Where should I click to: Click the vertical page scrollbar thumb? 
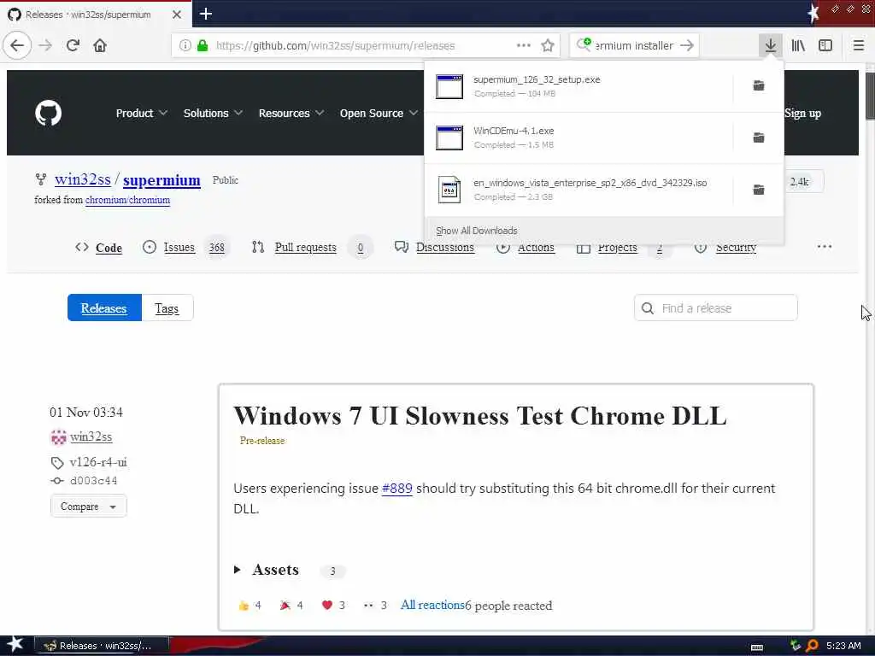tap(870, 96)
